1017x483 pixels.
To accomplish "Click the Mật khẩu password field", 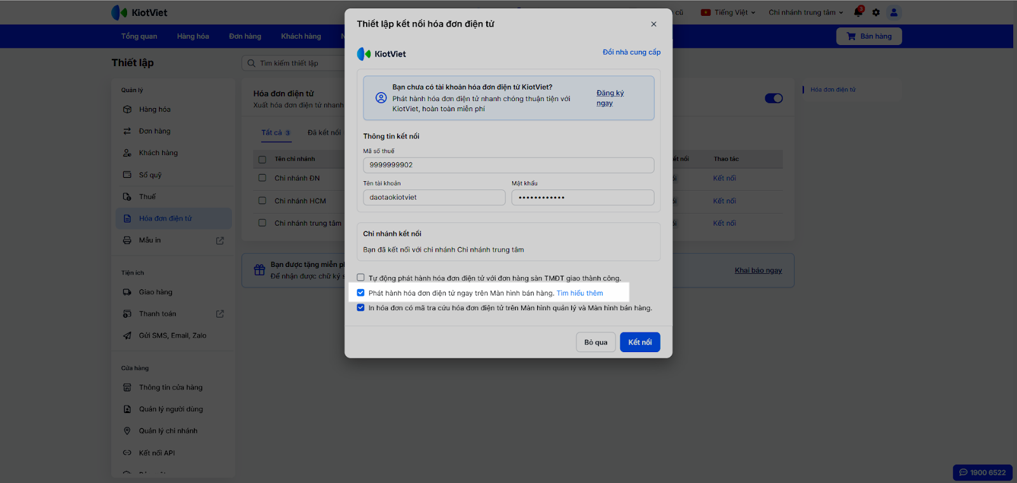I will click(583, 198).
